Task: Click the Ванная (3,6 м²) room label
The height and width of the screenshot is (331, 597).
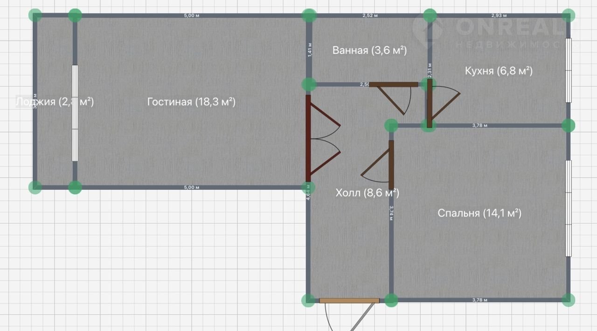Action: (x=369, y=50)
